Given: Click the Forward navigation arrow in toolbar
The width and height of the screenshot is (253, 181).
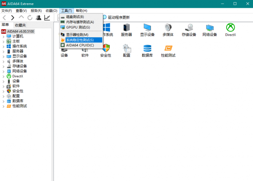Looking at the screenshot, I should (13, 17).
